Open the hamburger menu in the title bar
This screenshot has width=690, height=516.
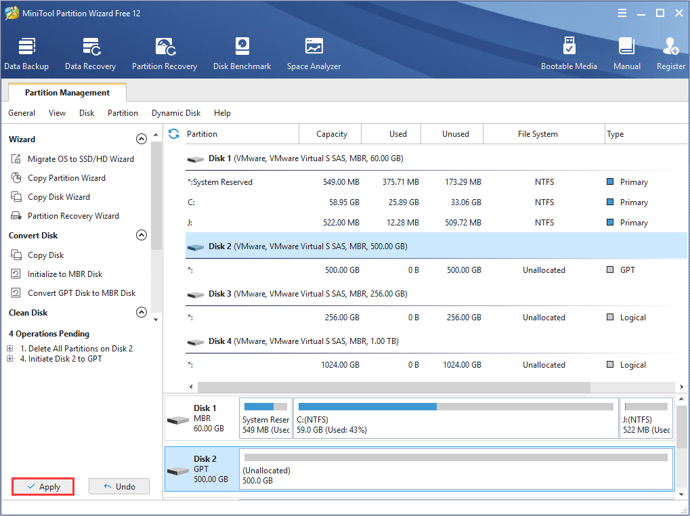[622, 13]
